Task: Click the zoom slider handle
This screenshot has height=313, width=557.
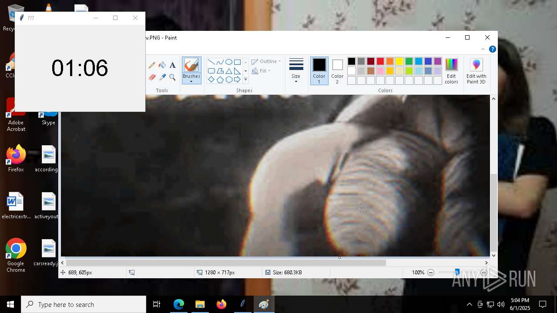Action: (x=457, y=273)
